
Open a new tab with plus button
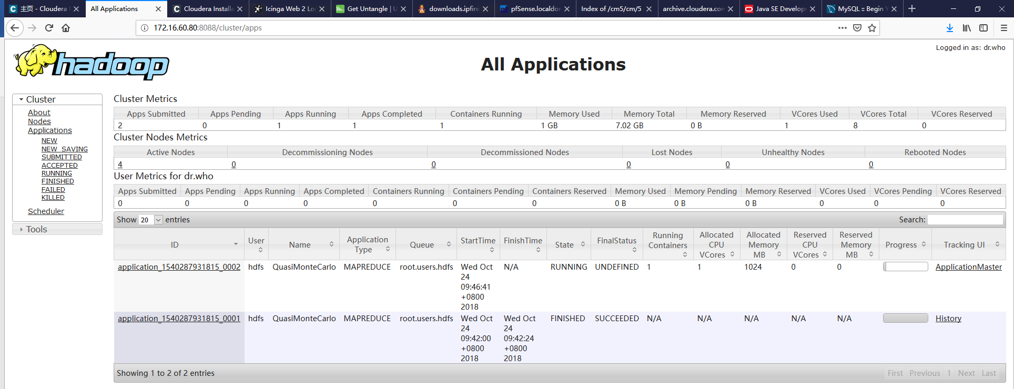point(912,8)
